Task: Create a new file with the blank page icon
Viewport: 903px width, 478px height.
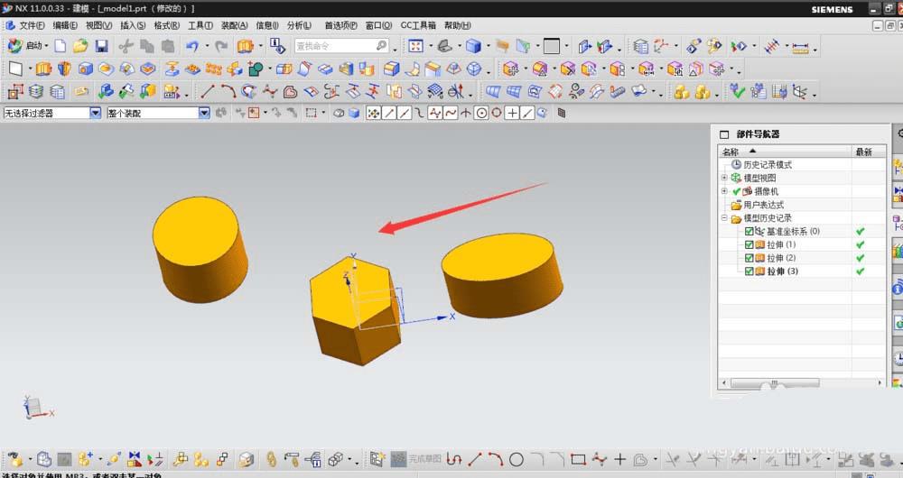Action: tap(61, 46)
